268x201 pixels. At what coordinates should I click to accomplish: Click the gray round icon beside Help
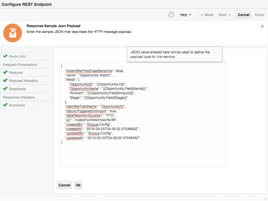pyautogui.click(x=172, y=15)
